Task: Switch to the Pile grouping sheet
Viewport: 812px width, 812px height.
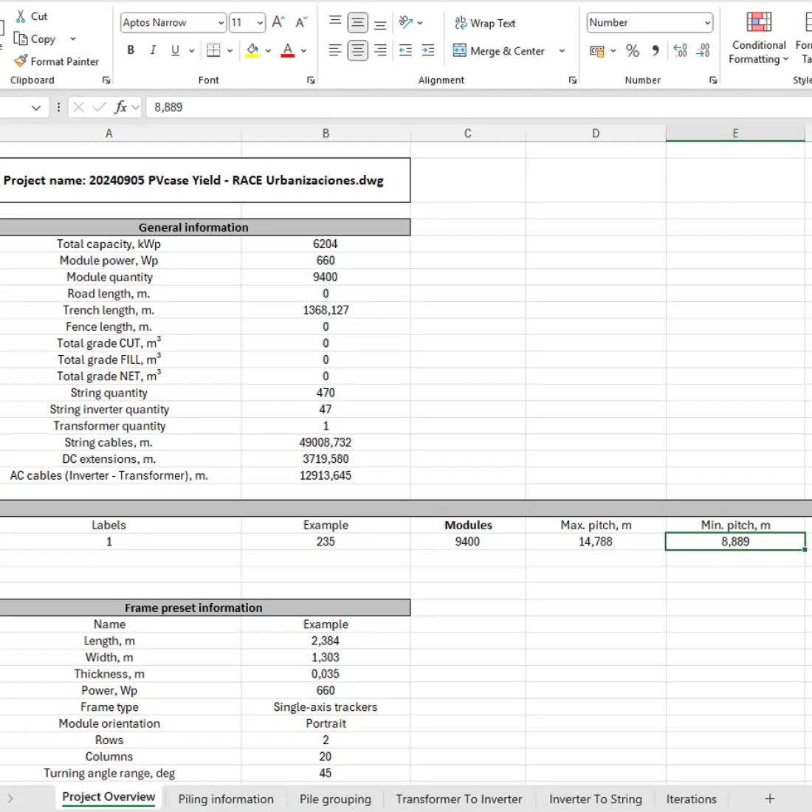Action: pyautogui.click(x=335, y=799)
